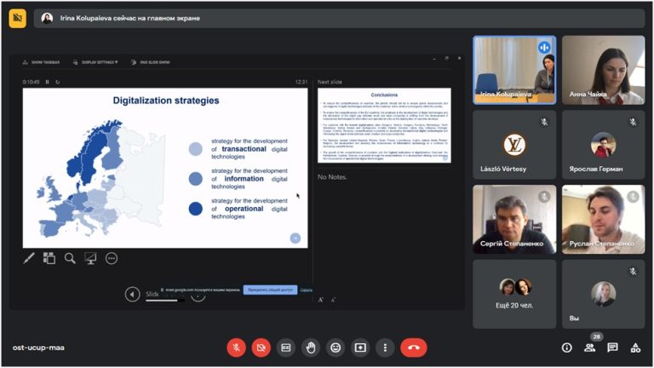Select Руслан Степаненко's video tile
The width and height of the screenshot is (654, 368).
click(x=603, y=220)
